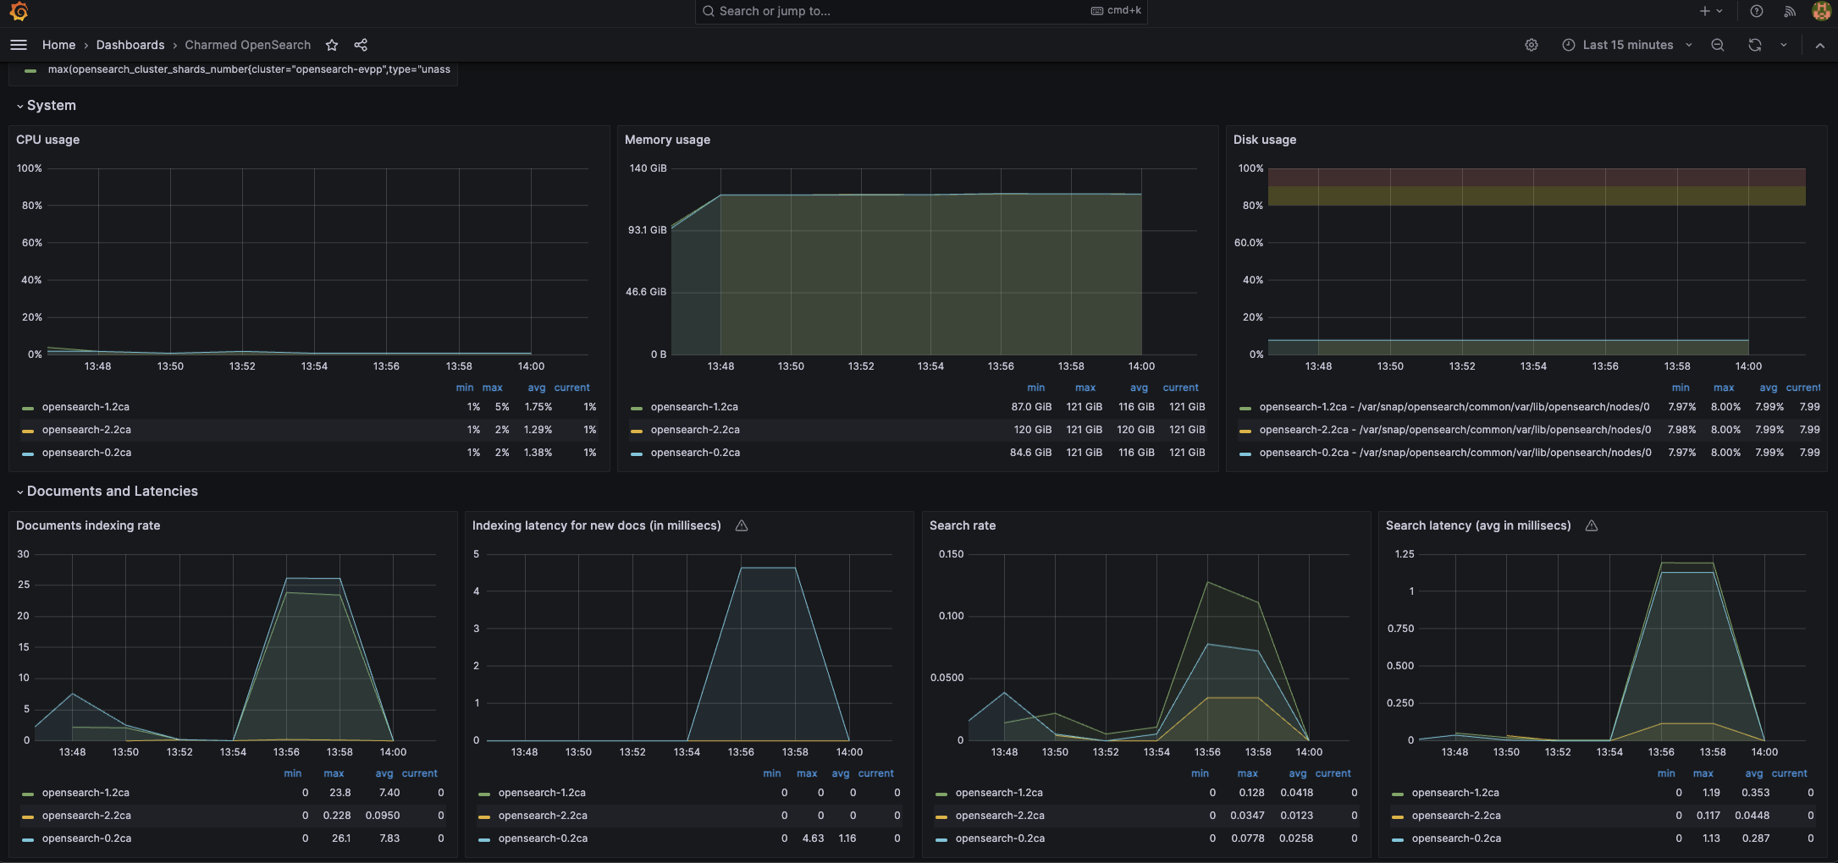Click Home in the breadcrumb
Image resolution: width=1838 pixels, height=863 pixels.
click(58, 44)
